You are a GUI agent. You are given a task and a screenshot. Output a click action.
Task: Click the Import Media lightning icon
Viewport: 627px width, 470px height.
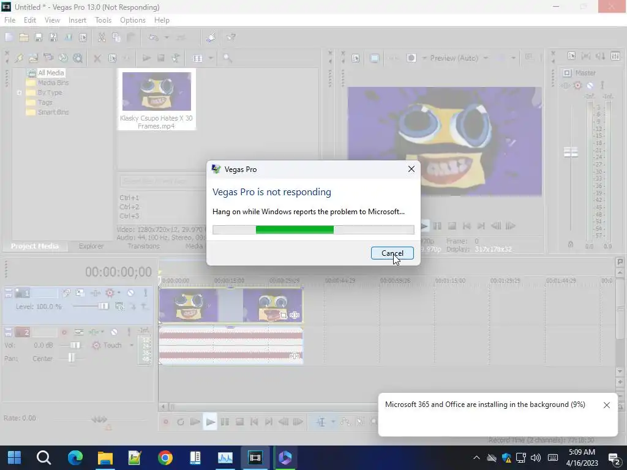click(19, 58)
